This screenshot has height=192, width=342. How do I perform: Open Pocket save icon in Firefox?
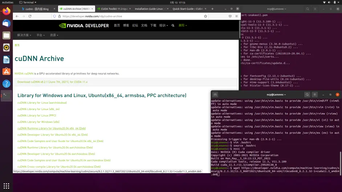coord(230,16)
